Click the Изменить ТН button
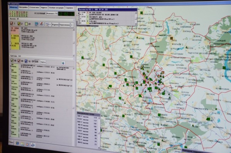Image resolution: width=231 pixels, height=153 pixels. coord(52,13)
